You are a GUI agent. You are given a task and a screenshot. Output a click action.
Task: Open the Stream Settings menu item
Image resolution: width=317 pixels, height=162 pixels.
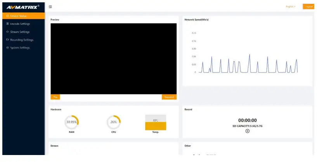[23, 32]
